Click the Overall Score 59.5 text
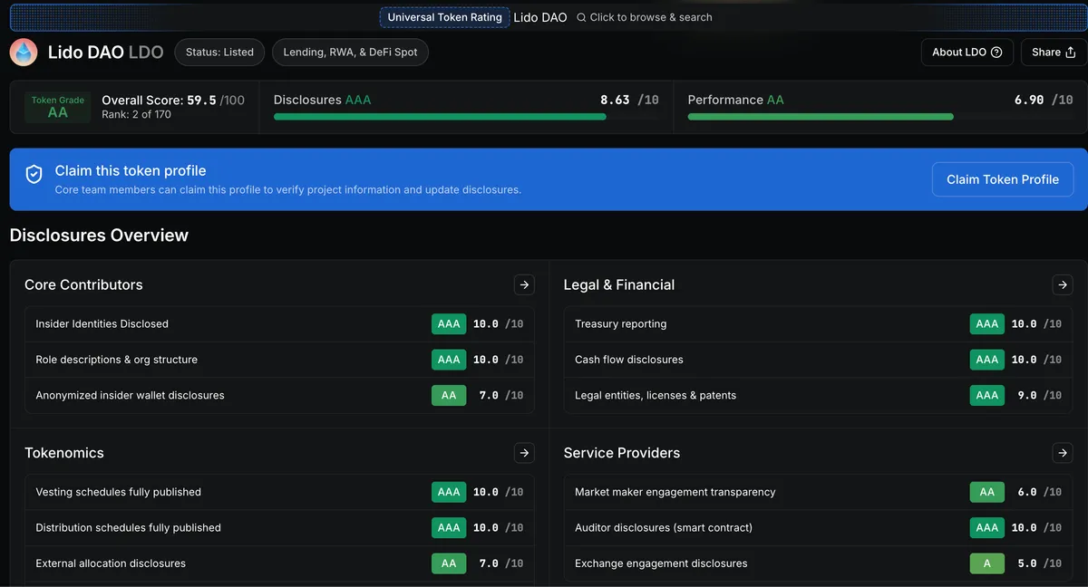This screenshot has width=1088, height=587. (x=173, y=101)
